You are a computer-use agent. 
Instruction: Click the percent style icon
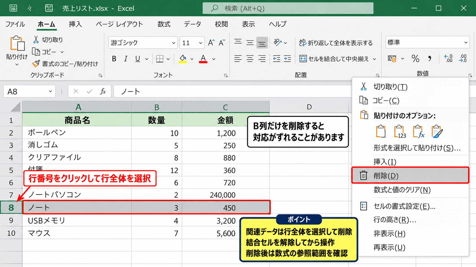415,59
